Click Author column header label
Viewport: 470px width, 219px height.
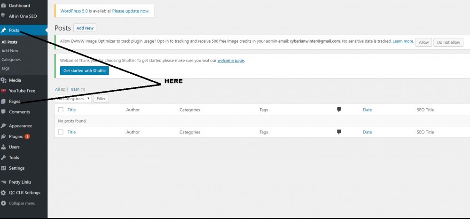coord(133,109)
